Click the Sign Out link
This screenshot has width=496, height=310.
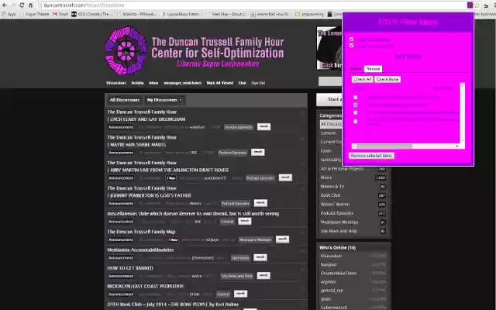coord(258,83)
